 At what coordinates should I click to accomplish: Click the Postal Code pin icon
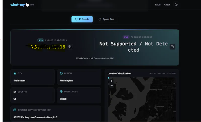point(61,92)
